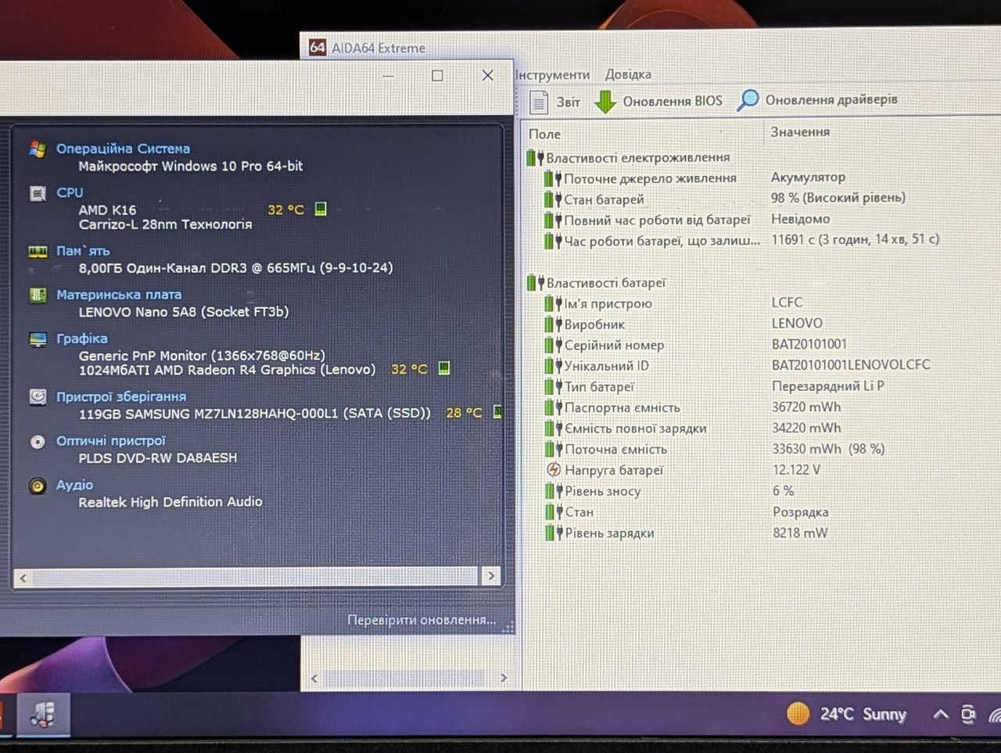Image resolution: width=1001 pixels, height=753 pixels.
Task: Click the Operating System Windows flag icon
Action: click(x=38, y=149)
